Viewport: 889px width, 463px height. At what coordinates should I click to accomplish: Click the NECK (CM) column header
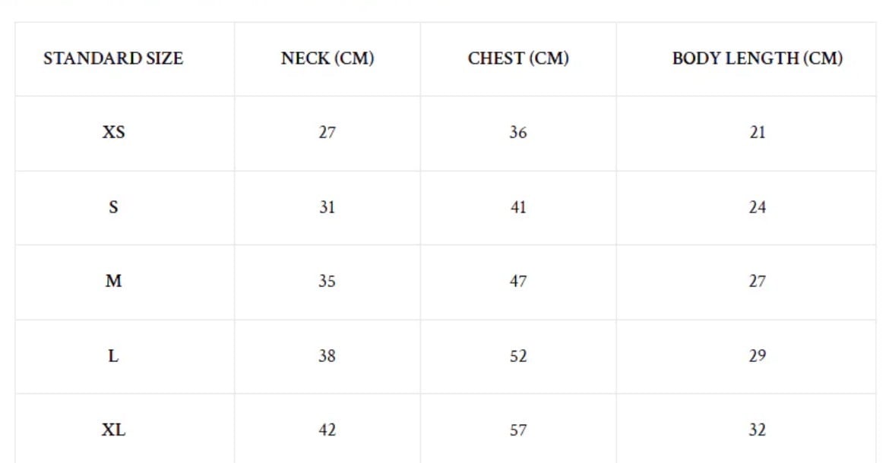pyautogui.click(x=327, y=58)
